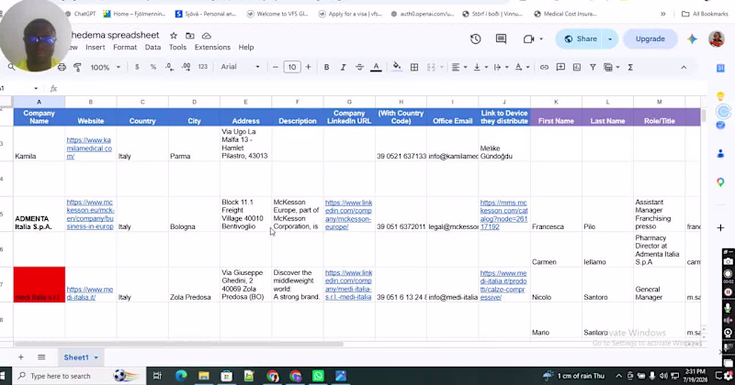Open the Google Keep side panel icon
Viewport: 735px width, 385px height.
point(720,96)
